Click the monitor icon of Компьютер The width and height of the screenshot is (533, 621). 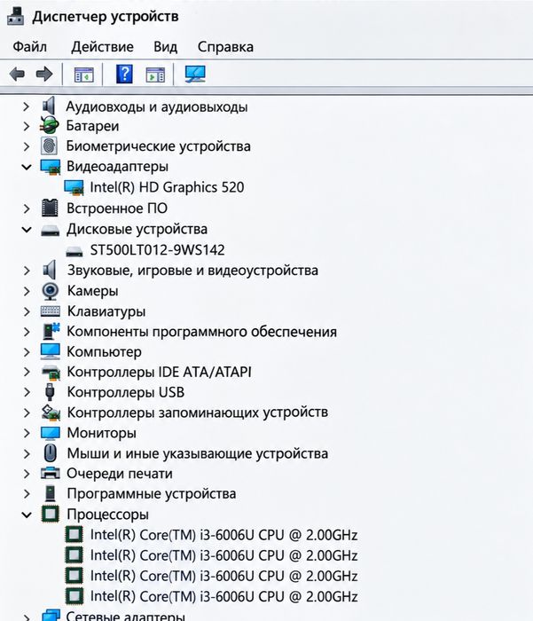[x=51, y=351]
